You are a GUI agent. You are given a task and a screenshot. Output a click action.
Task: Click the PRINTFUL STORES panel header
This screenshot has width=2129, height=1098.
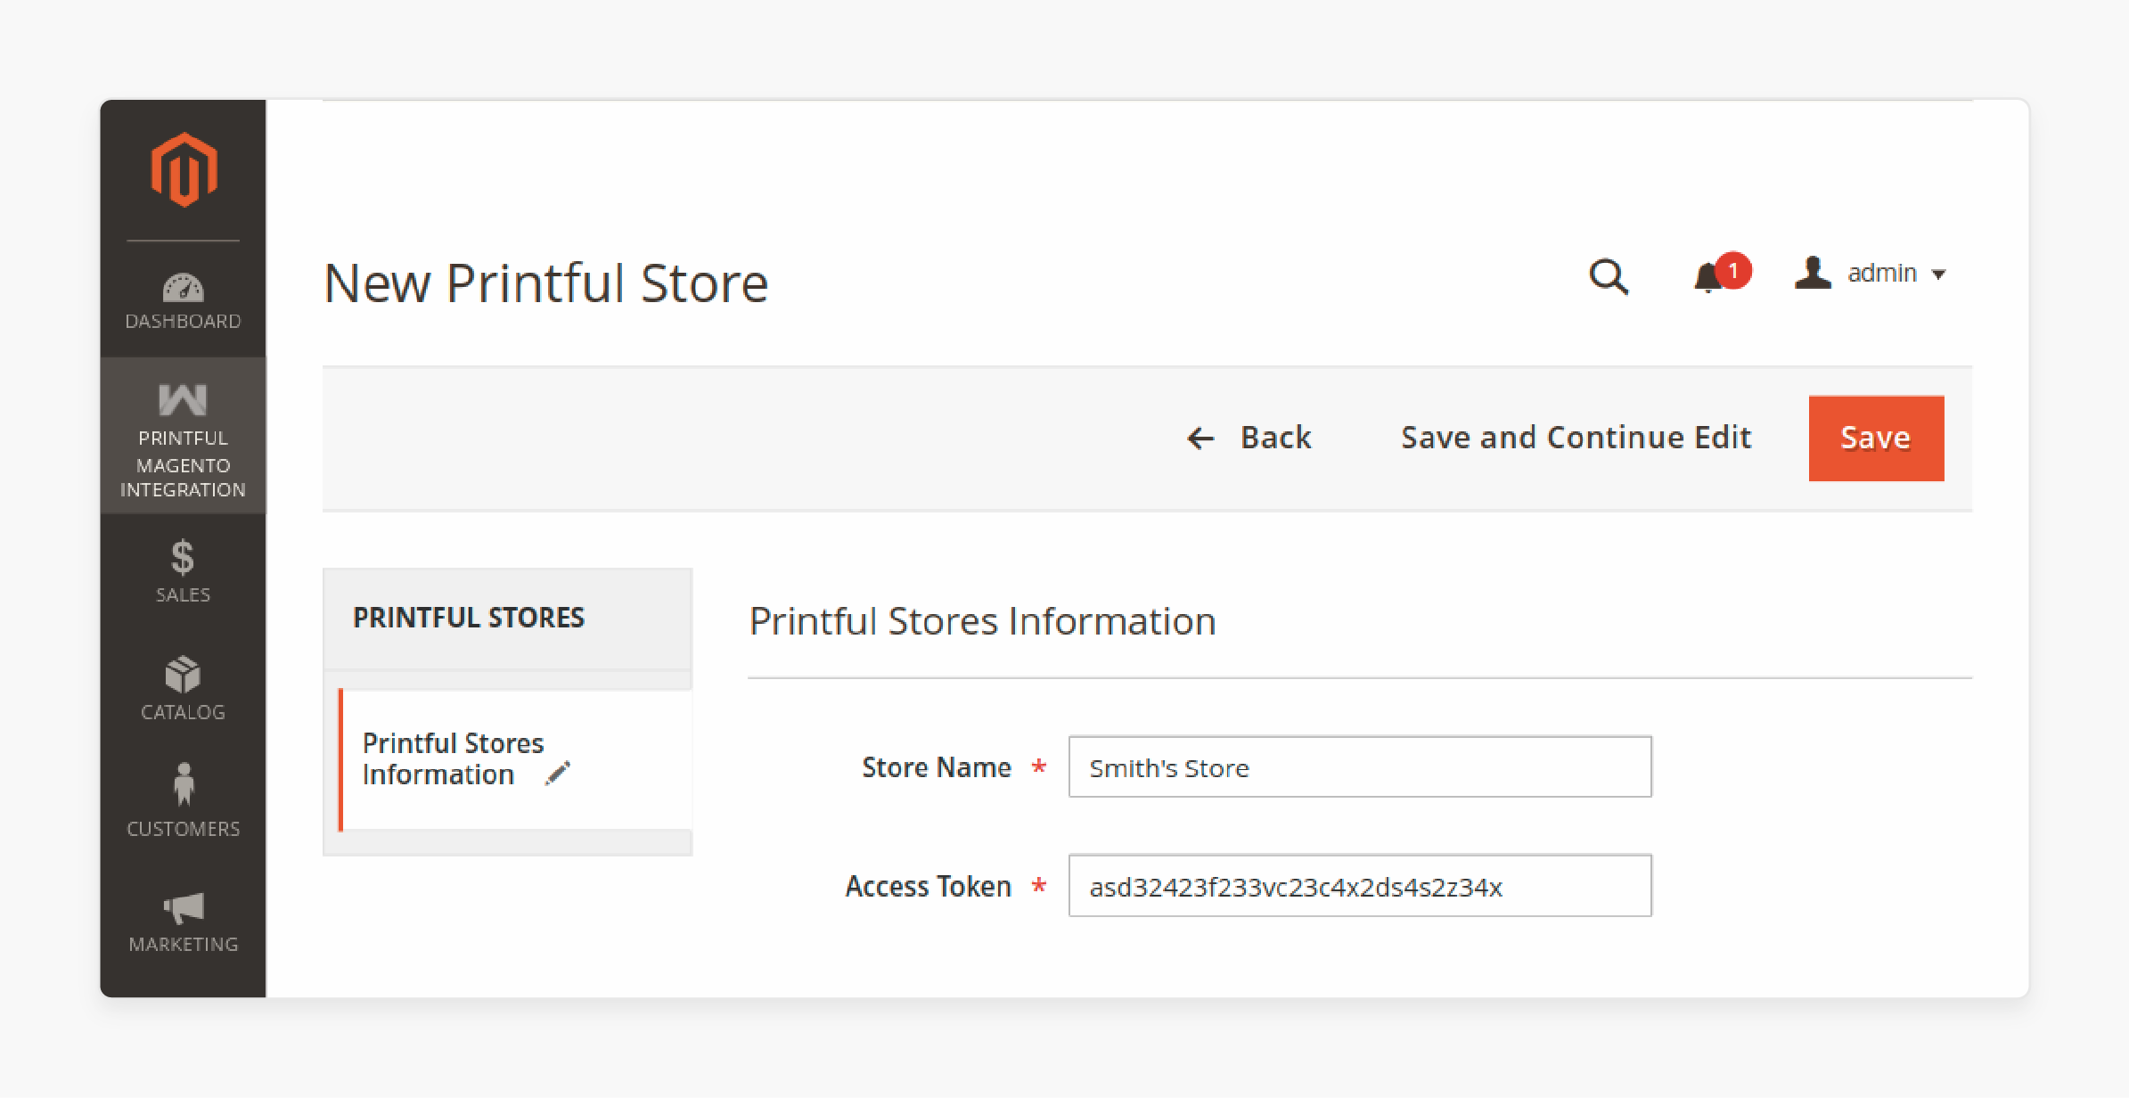(507, 619)
